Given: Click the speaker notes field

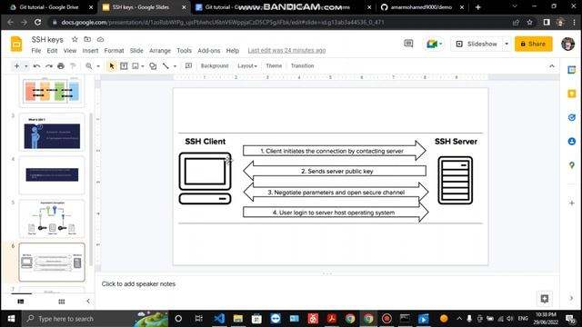Looking at the screenshot, I should coord(326,284).
